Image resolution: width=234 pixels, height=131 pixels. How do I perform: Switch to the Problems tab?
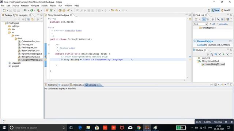click(51, 85)
